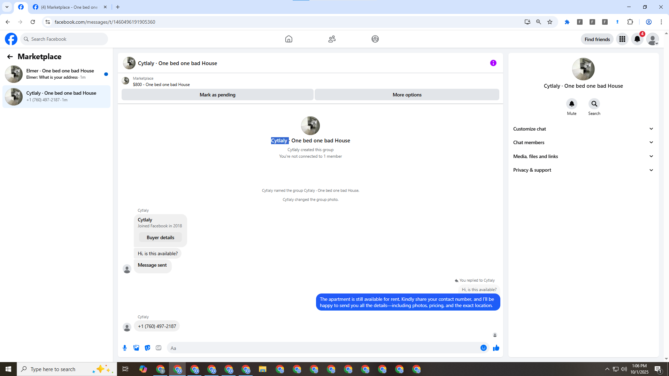
Task: Open Buyer details for Cytlaly
Action: [160, 237]
